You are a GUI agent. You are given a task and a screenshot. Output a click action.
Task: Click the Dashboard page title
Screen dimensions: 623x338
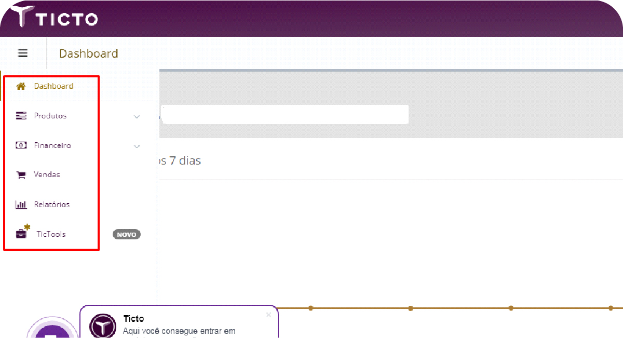coord(89,53)
